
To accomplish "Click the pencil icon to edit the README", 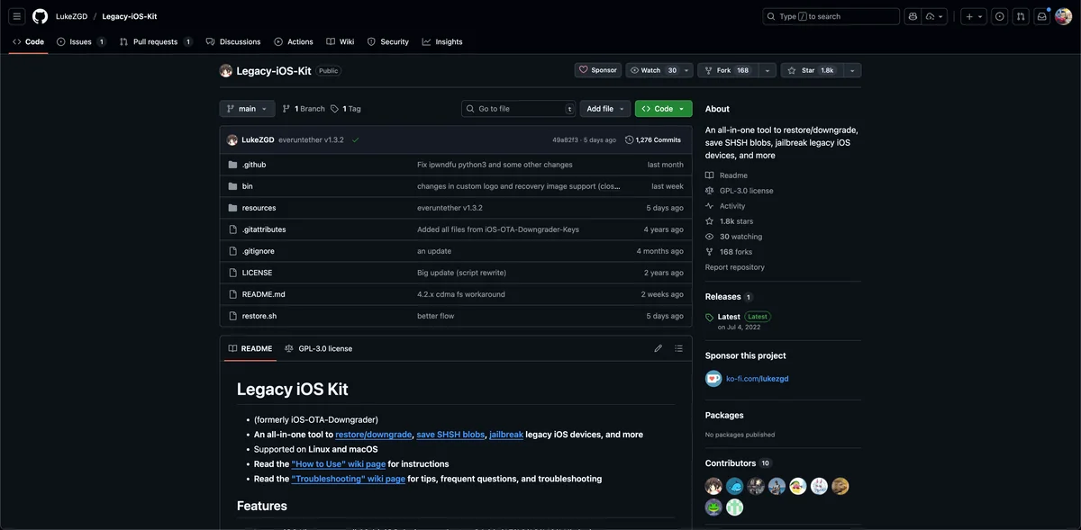I will (x=658, y=348).
